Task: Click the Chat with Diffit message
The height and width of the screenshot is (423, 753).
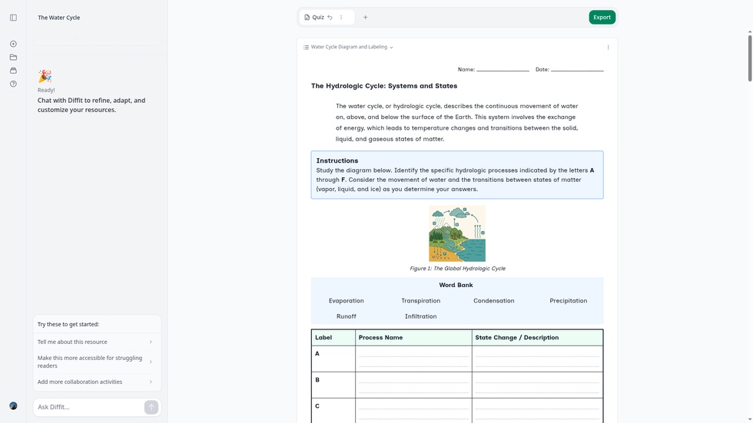Action: coord(91,105)
